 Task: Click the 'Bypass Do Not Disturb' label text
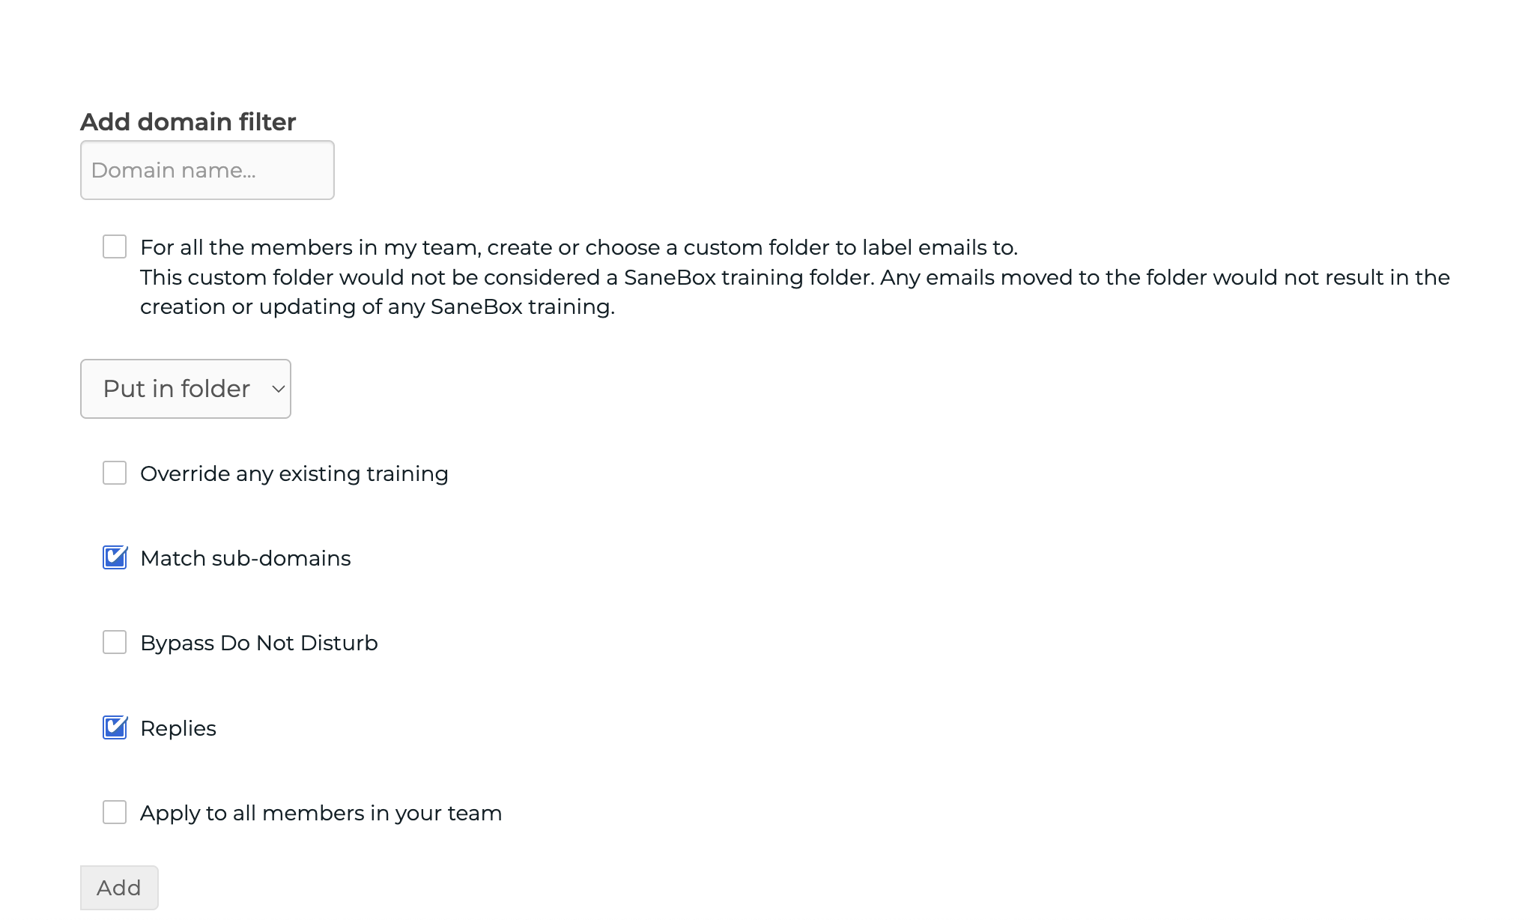[259, 643]
